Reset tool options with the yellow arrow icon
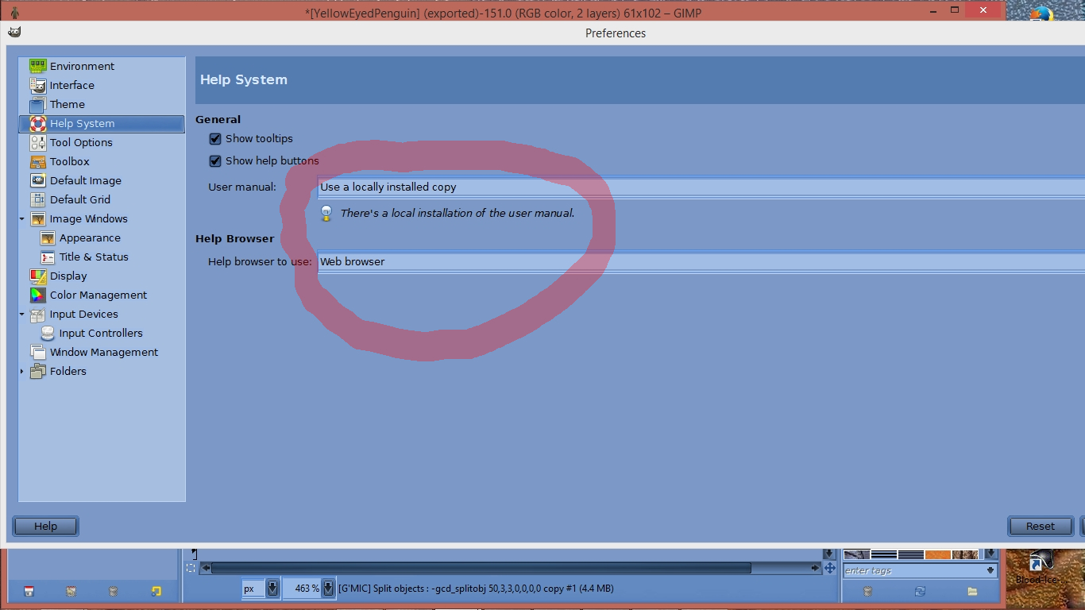1085x610 pixels. coord(156,591)
